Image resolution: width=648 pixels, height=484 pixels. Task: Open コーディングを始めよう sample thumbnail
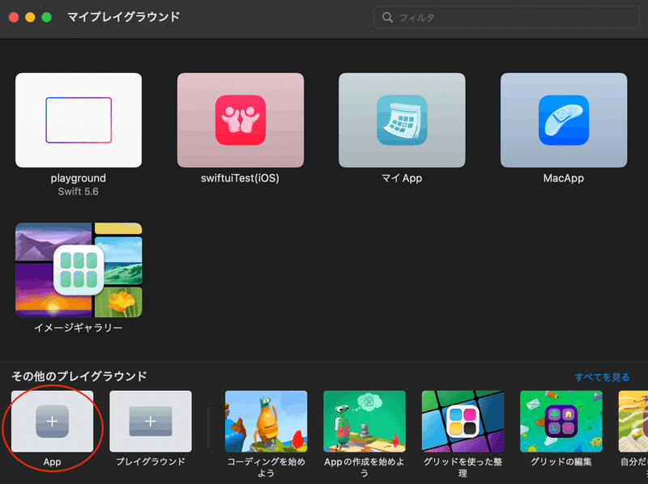(x=266, y=421)
